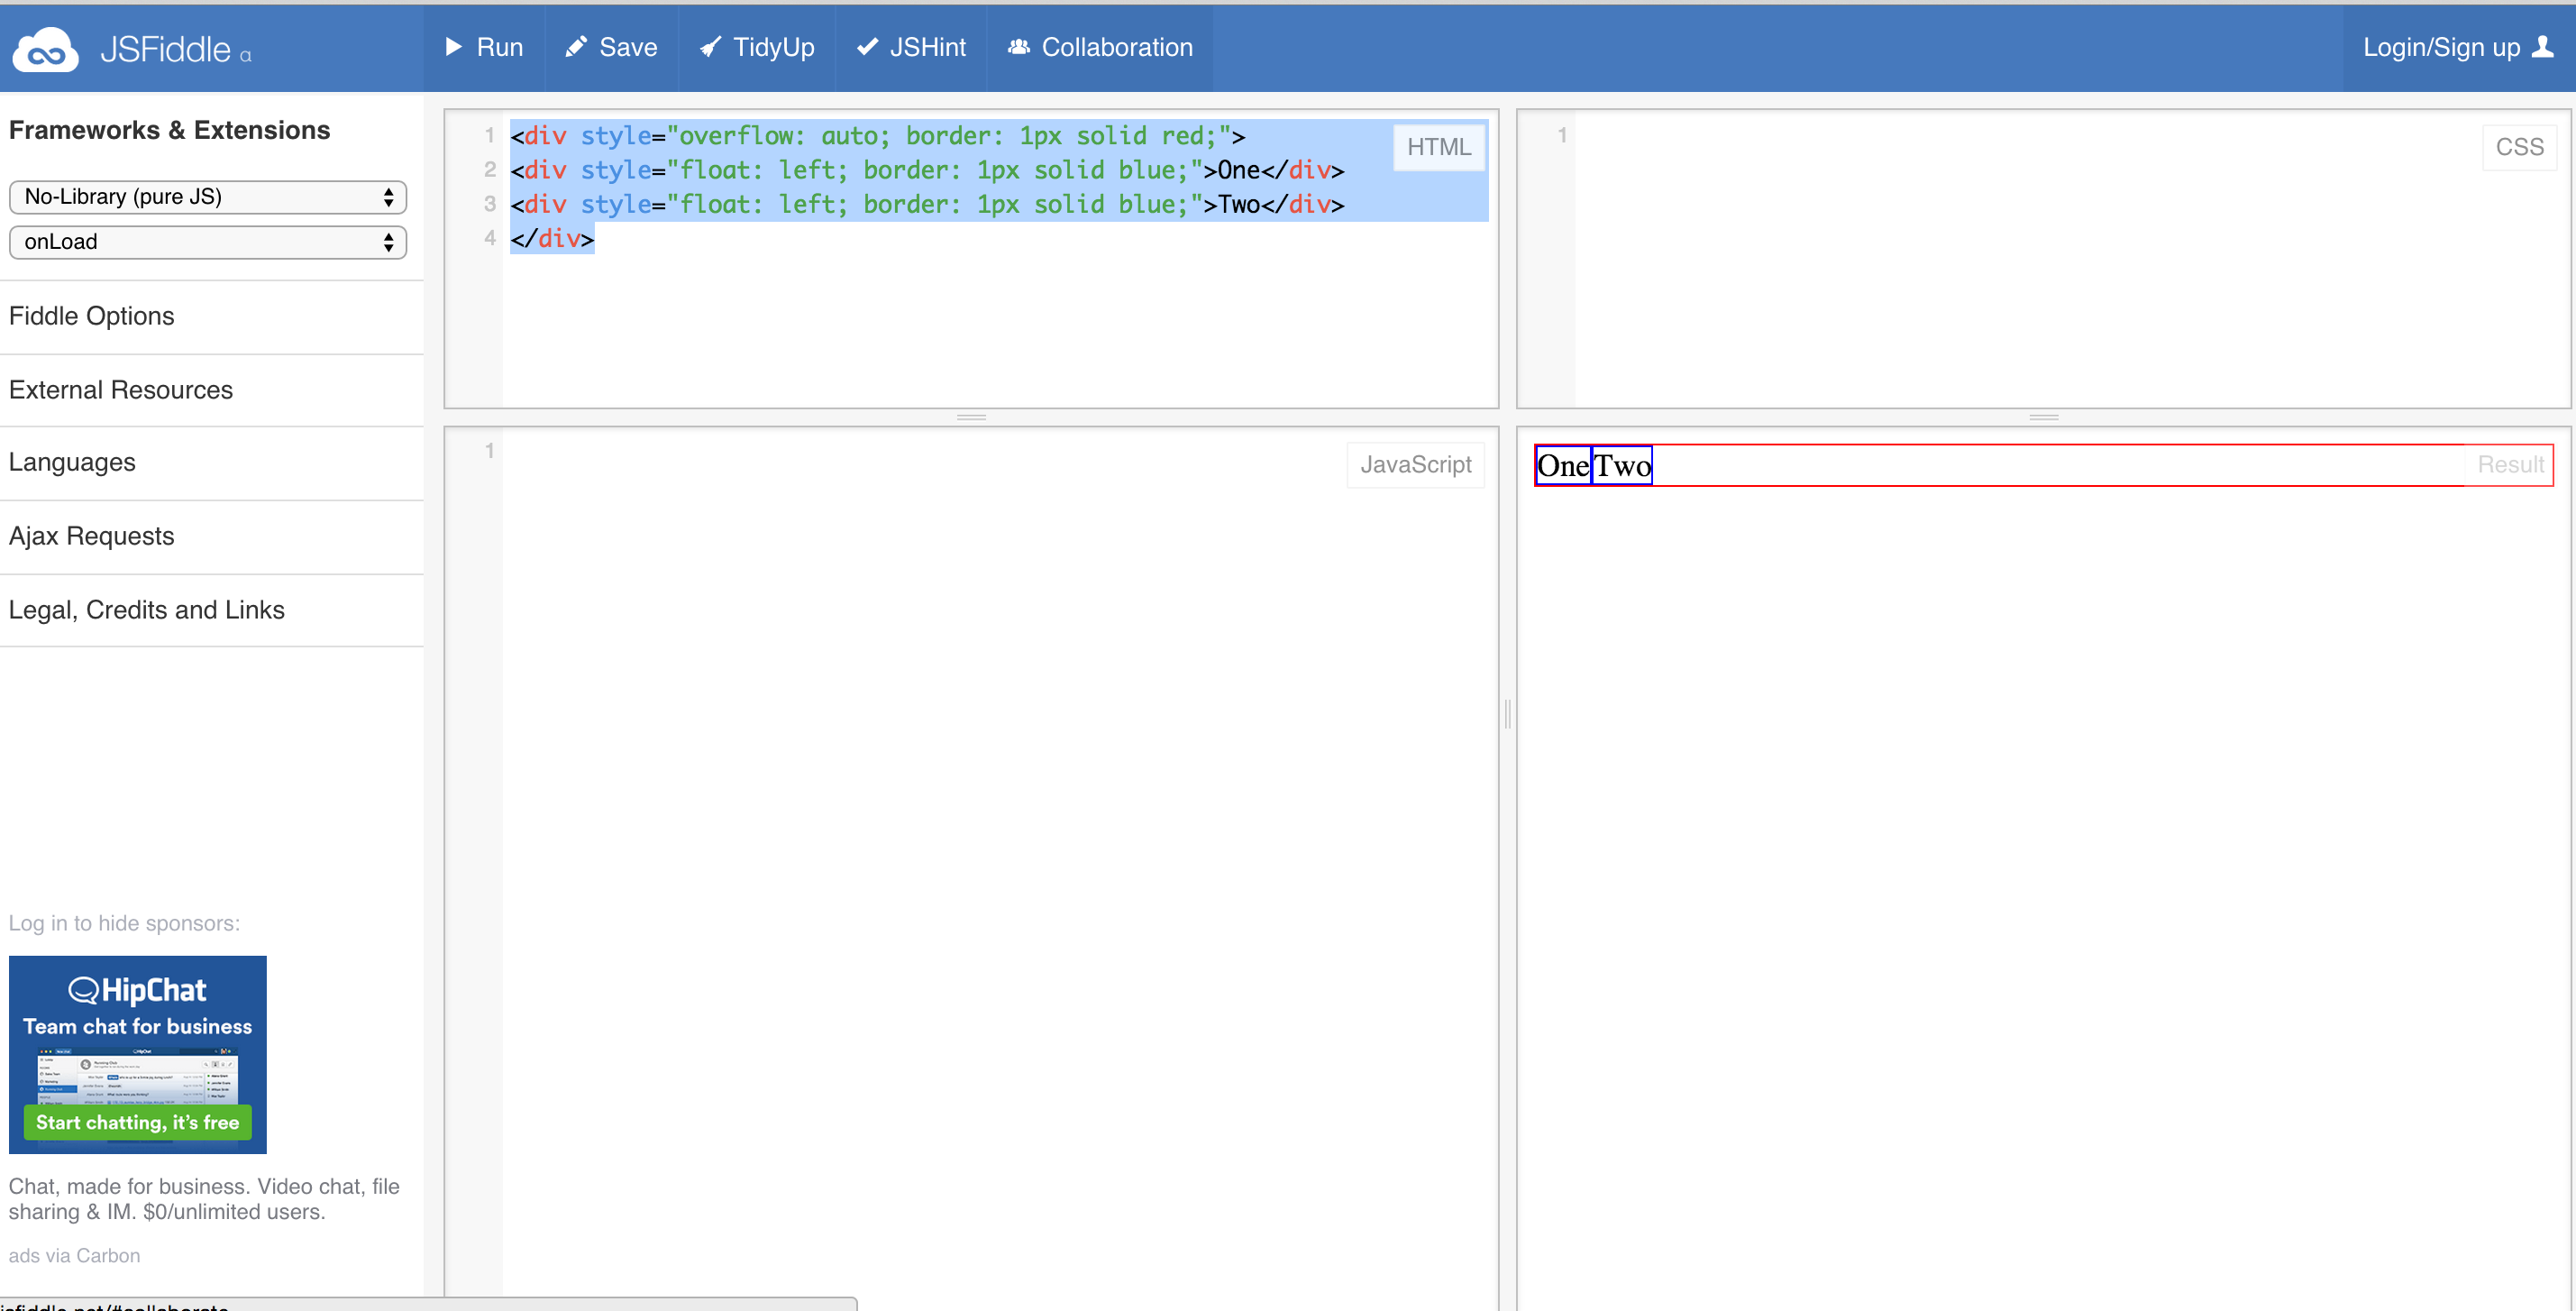Image resolution: width=2576 pixels, height=1311 pixels.
Task: Click the Save pencil icon
Action: coord(576,47)
